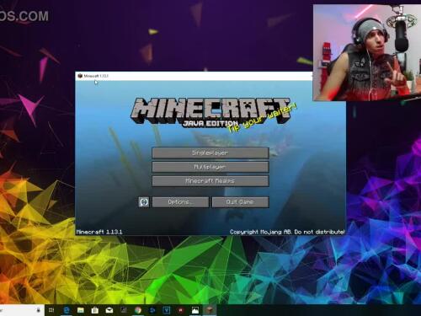Open the Multiplayer menu
421x316 pixels.
point(210,167)
